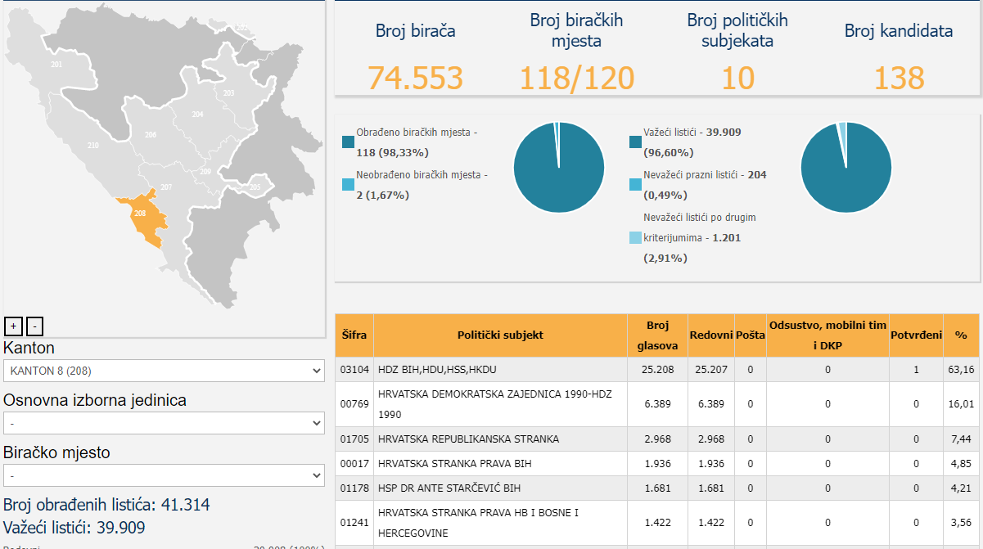983x549 pixels.
Task: Zoom out map with minus button
Action: click(34, 326)
